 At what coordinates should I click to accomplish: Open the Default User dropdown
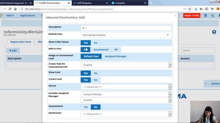pos(126,35)
